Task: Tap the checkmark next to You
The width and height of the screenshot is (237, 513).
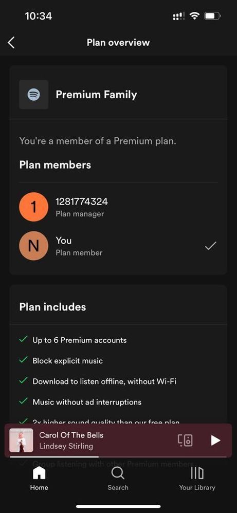Action: 210,246
